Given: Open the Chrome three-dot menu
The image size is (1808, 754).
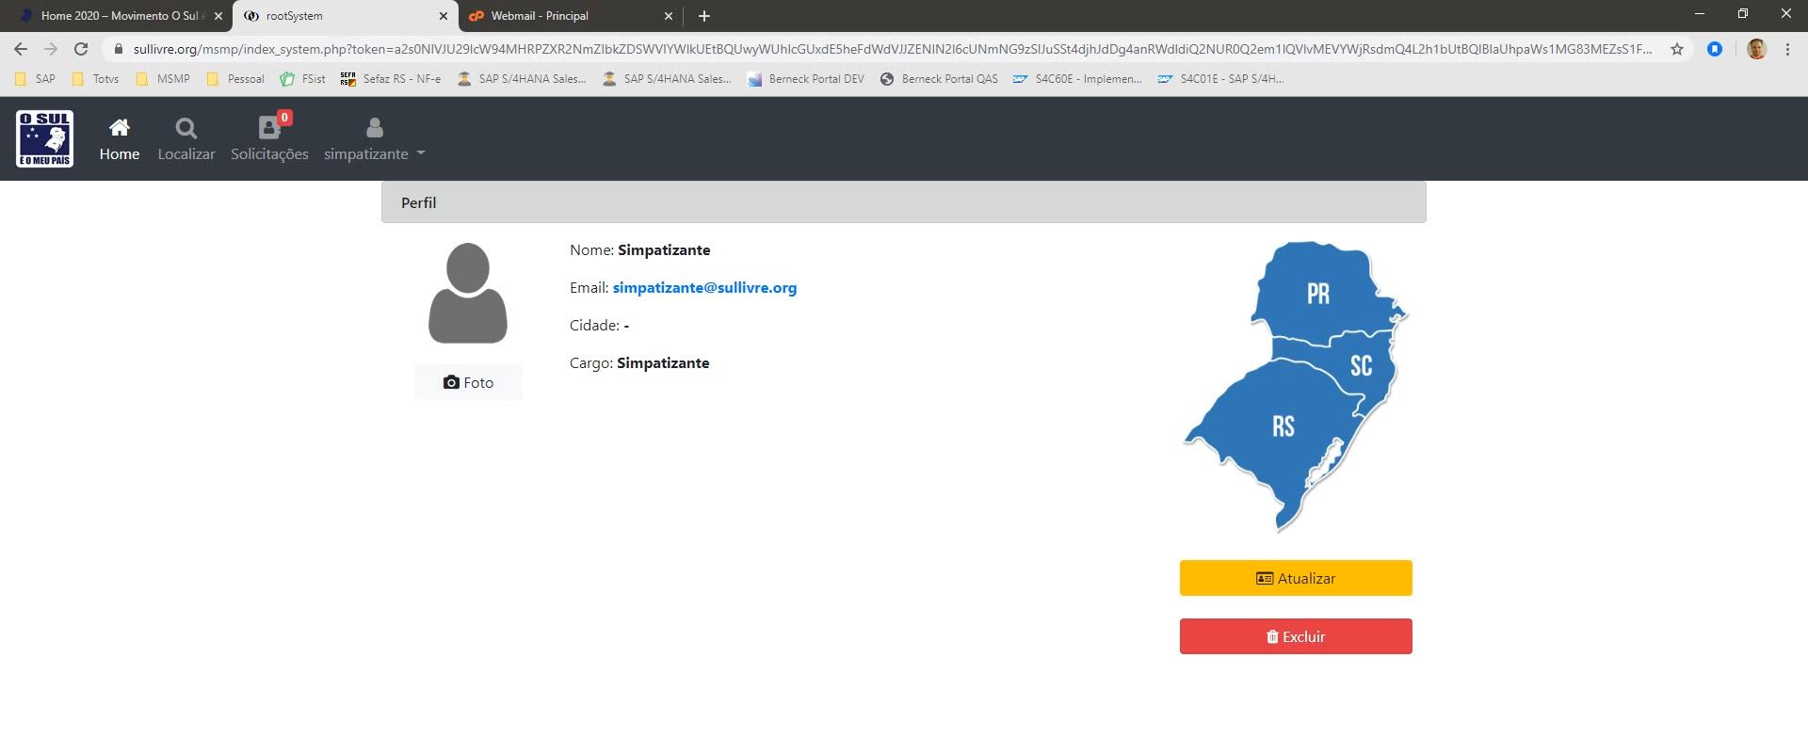Looking at the screenshot, I should pyautogui.click(x=1787, y=49).
